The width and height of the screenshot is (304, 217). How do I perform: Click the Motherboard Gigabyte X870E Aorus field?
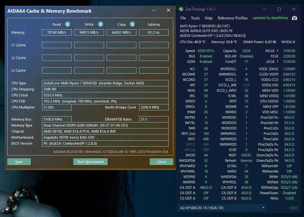(105, 137)
